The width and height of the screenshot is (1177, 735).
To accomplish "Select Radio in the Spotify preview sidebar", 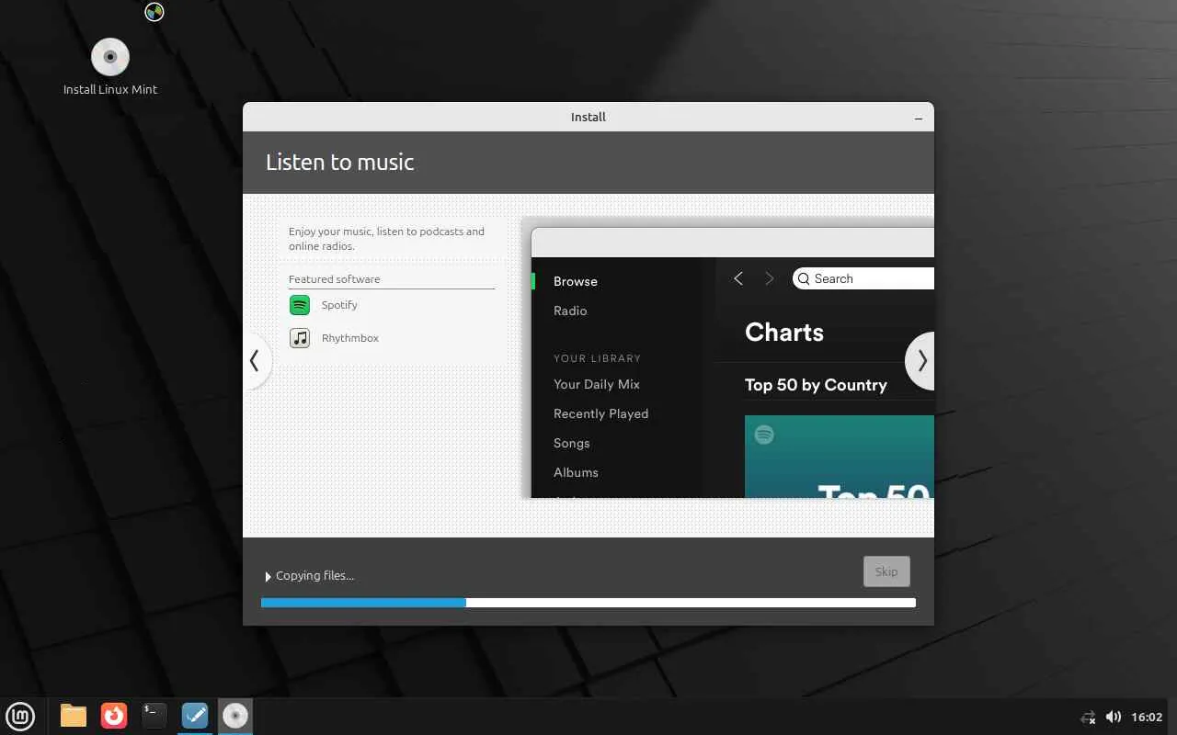I will (570, 311).
